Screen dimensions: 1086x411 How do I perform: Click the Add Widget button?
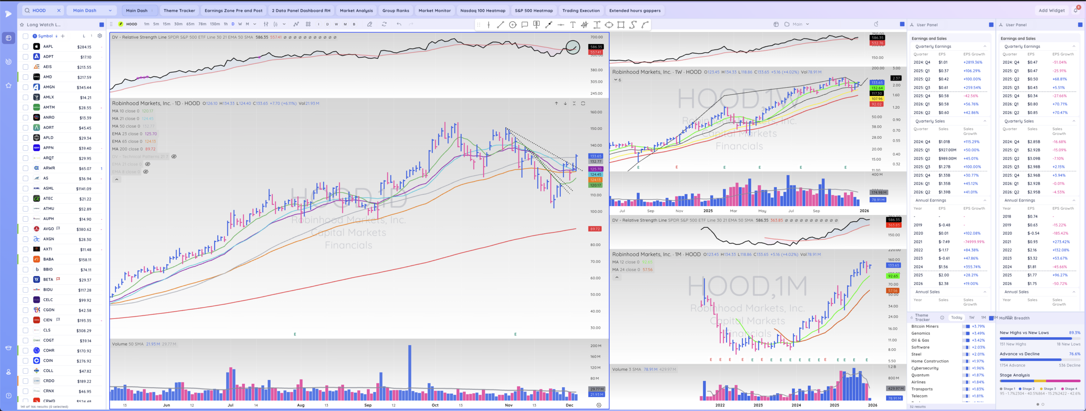pos(1051,11)
